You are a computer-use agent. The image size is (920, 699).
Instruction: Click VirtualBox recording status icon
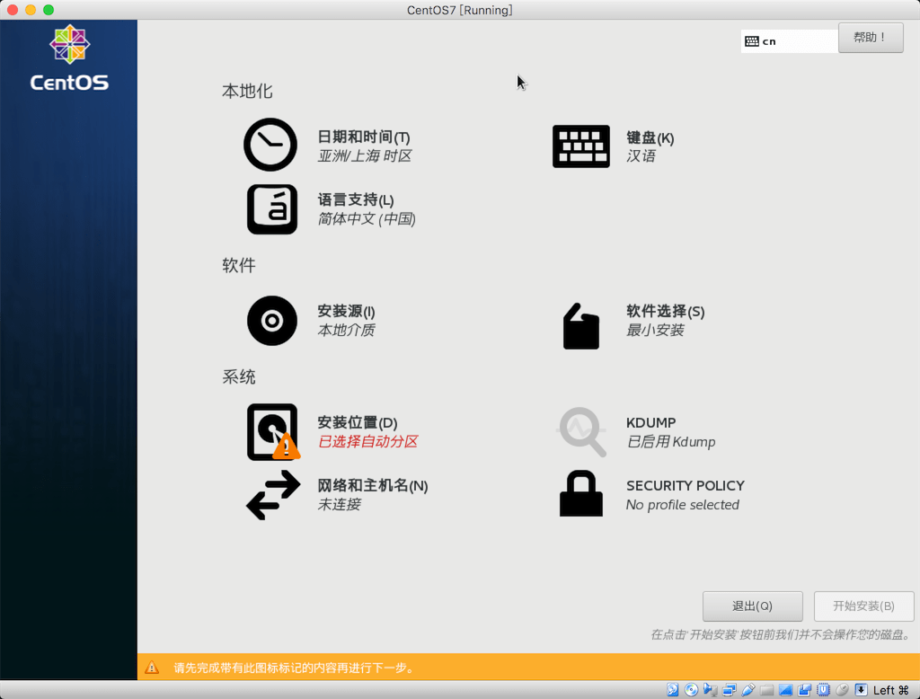click(x=804, y=690)
